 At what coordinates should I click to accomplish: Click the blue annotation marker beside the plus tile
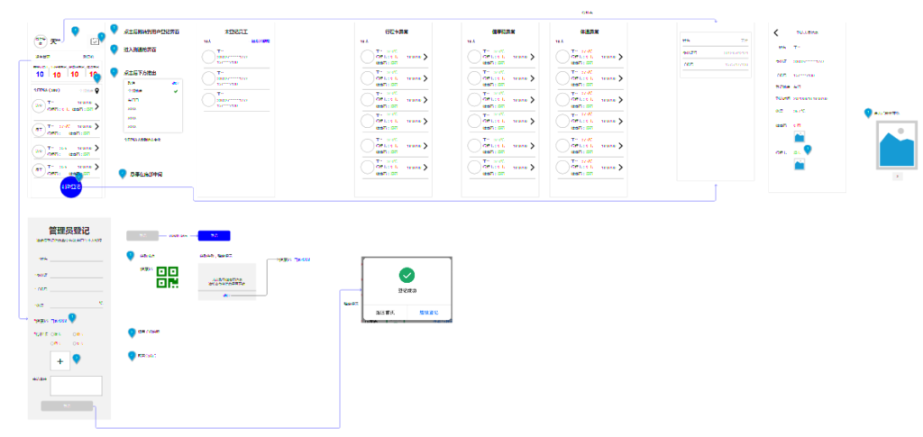(76, 358)
